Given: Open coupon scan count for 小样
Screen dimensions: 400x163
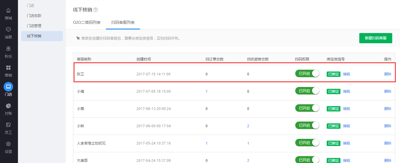Looking at the screenshot, I should click(248, 126).
